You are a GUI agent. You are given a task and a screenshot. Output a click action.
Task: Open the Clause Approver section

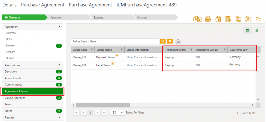(x=32, y=98)
